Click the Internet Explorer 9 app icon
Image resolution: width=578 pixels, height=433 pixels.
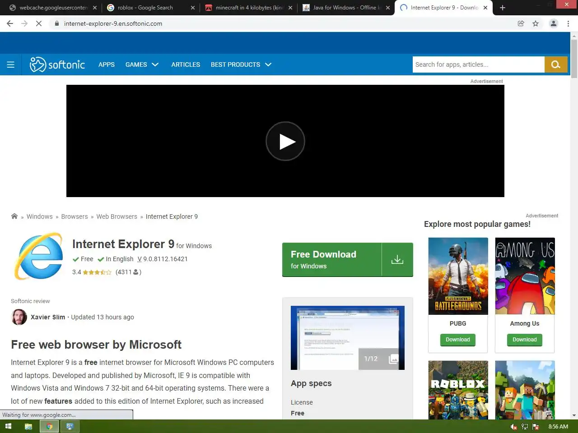click(x=39, y=256)
